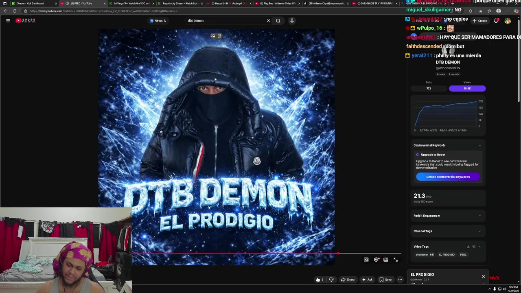Start voice search with the microphone
Image resolution: width=521 pixels, height=293 pixels.
(292, 21)
